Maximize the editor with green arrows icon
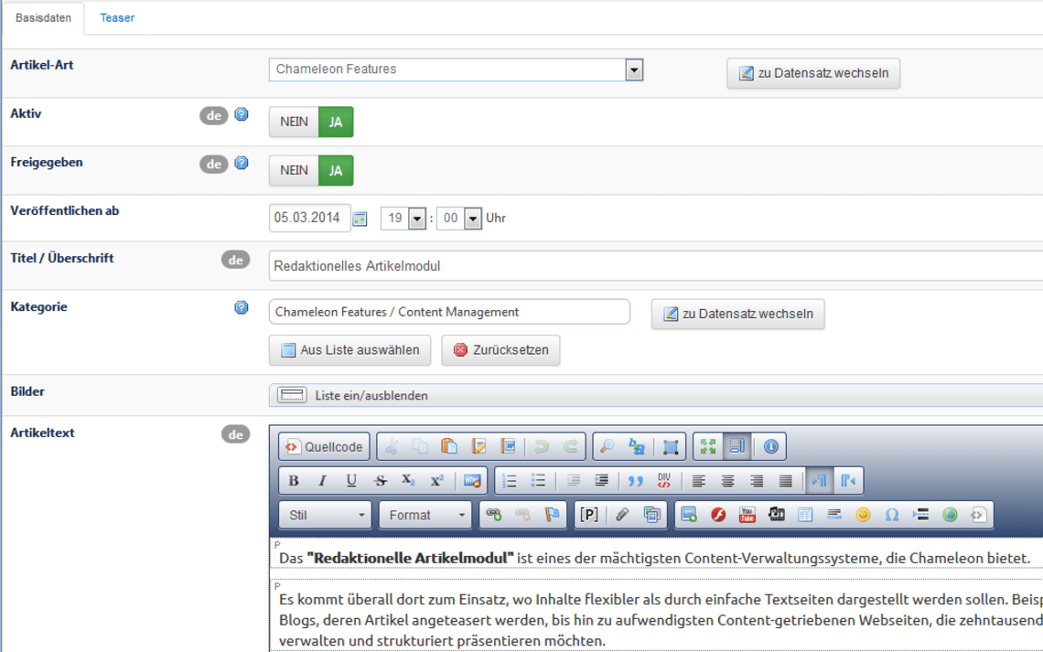1043x652 pixels. [x=708, y=446]
